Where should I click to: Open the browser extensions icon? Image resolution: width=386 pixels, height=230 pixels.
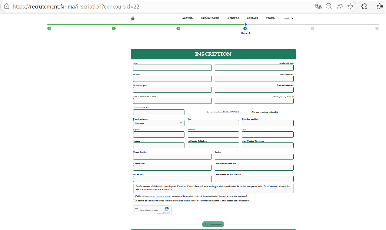[x=364, y=7]
